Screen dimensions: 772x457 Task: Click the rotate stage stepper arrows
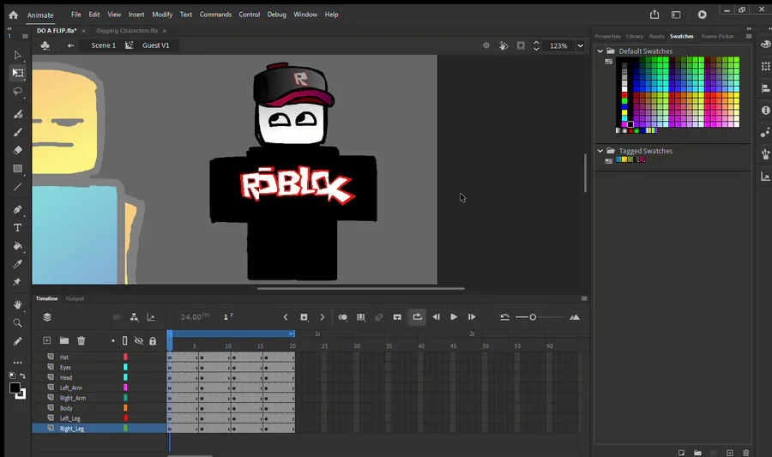point(536,45)
